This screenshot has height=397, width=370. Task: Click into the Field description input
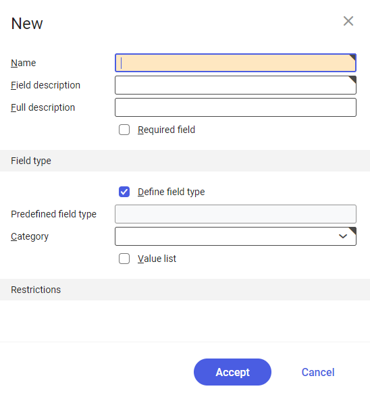click(x=236, y=85)
